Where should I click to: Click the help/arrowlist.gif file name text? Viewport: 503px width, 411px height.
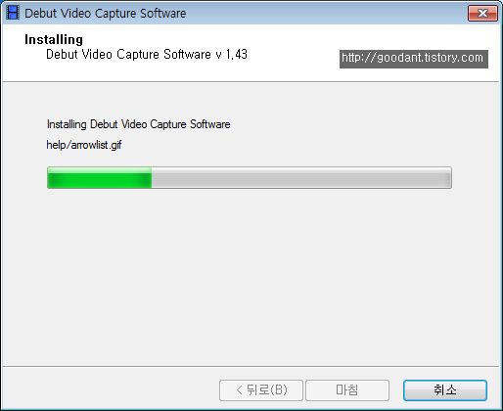point(84,145)
